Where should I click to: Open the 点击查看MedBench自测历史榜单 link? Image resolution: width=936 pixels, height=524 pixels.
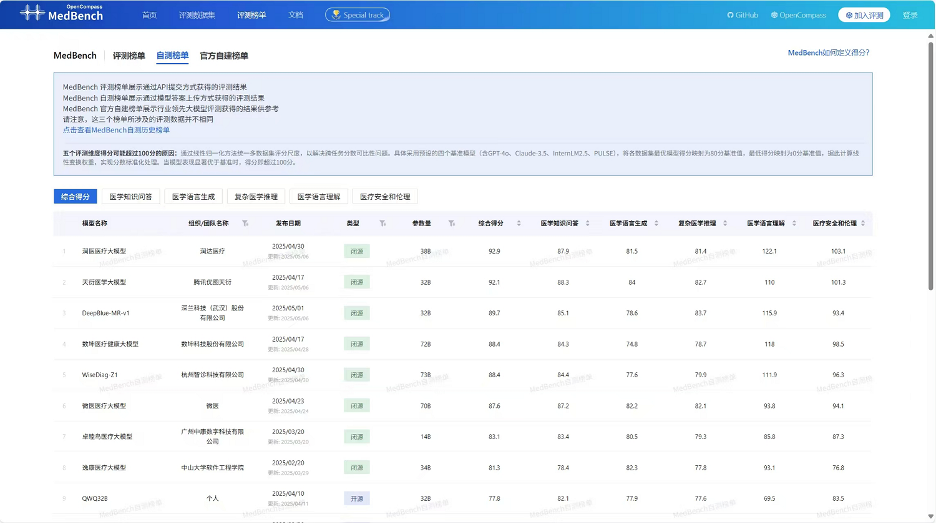click(x=116, y=131)
